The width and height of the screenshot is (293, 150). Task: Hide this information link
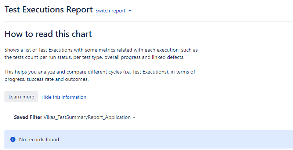pos(64,97)
